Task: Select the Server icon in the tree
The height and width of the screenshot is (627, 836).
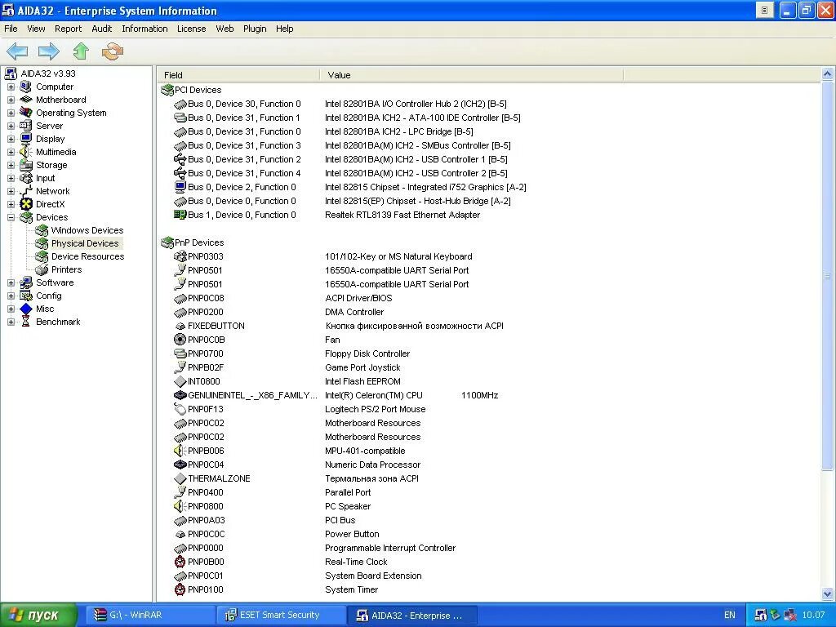Action: [x=25, y=126]
